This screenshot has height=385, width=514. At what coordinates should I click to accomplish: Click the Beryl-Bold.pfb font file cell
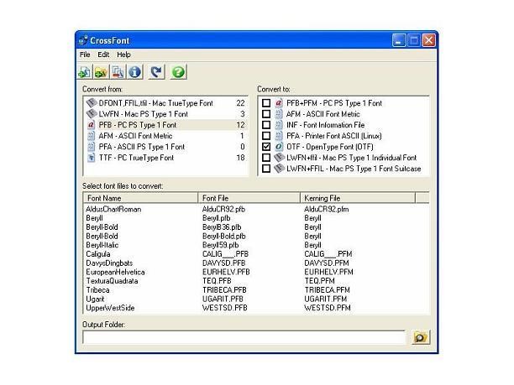point(223,236)
